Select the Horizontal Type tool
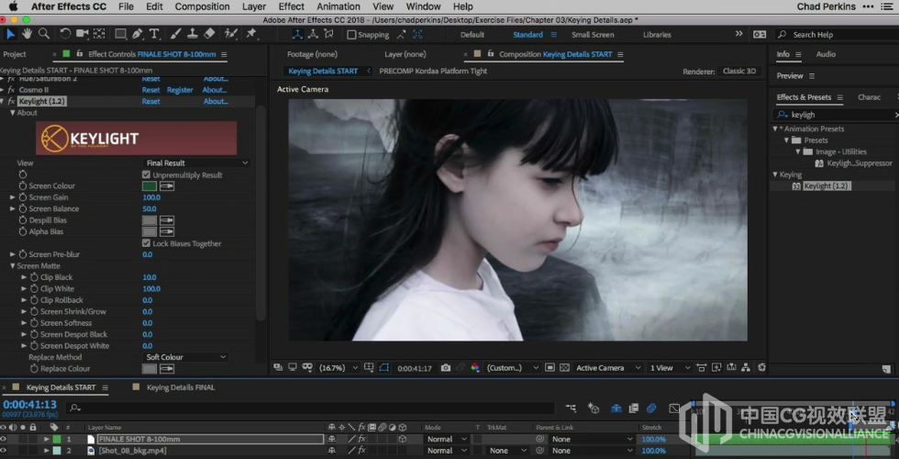This screenshot has width=899, height=459. point(154,34)
